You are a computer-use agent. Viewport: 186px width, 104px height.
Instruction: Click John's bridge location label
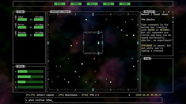[x=39, y=17]
